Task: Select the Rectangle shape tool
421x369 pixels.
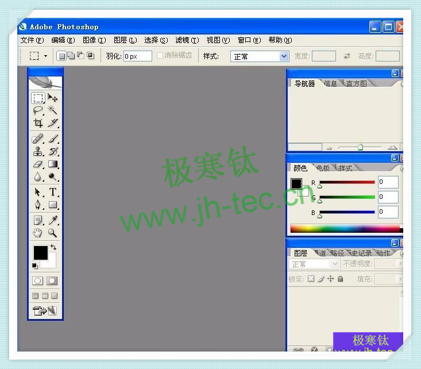Action: pyautogui.click(x=53, y=205)
